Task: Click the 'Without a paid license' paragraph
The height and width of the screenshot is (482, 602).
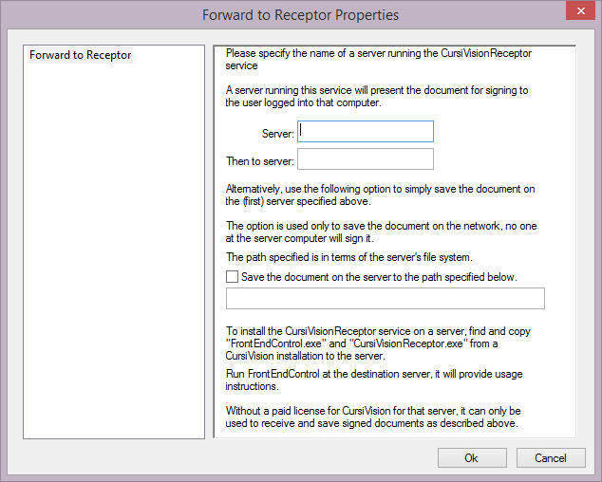Action: (373, 417)
